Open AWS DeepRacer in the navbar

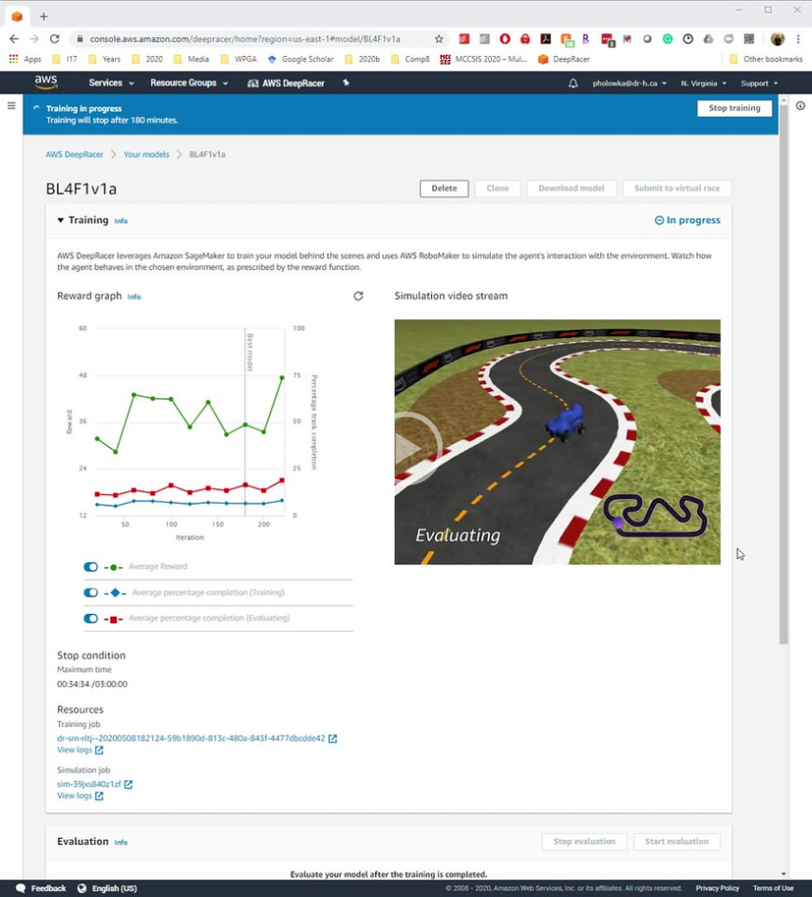point(286,83)
